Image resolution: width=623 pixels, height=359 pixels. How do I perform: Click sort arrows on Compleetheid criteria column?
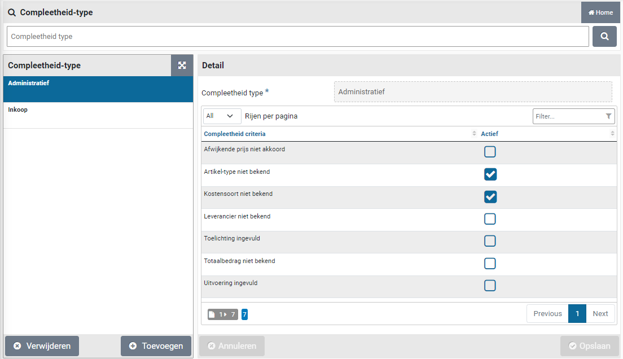tap(474, 134)
